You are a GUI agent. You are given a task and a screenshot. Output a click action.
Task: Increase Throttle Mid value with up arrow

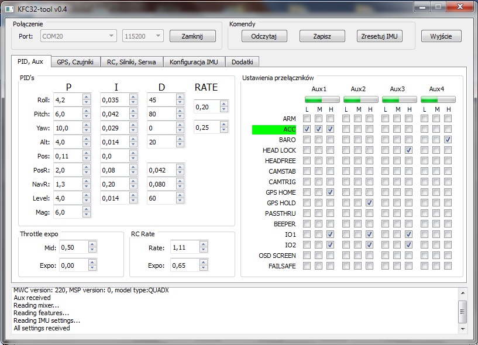pyautogui.click(x=93, y=245)
